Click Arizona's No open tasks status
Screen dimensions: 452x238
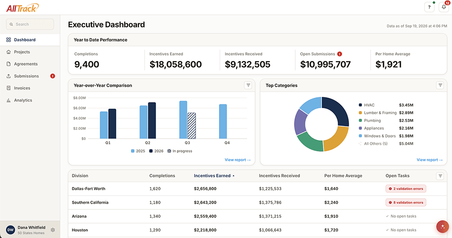tap(401, 216)
